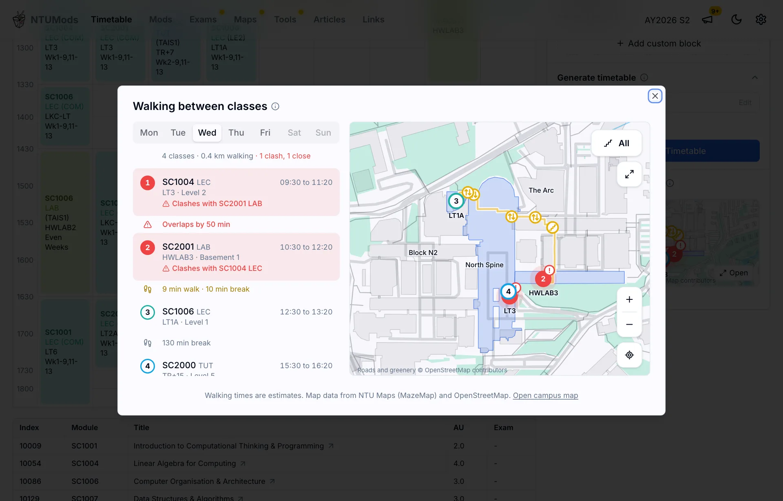
Task: Switch to the Sun day tab
Action: point(323,133)
